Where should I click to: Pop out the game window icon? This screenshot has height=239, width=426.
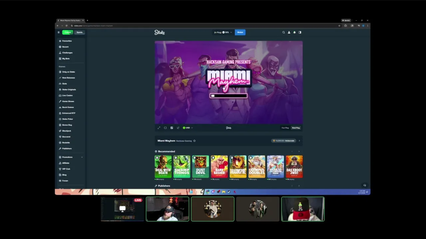[178, 128]
